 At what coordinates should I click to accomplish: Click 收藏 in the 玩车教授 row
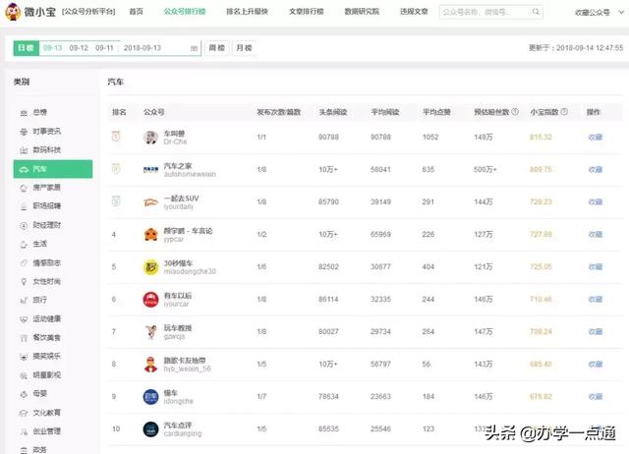point(596,332)
